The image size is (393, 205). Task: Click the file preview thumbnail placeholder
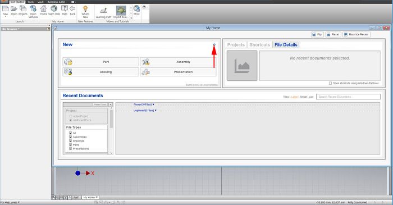(x=242, y=66)
